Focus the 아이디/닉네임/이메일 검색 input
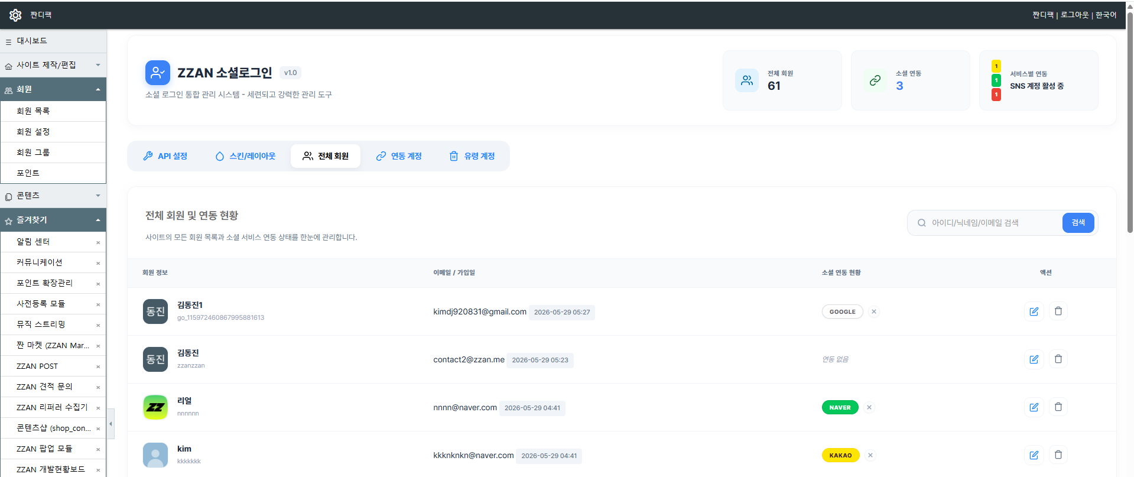The width and height of the screenshot is (1134, 477). (x=994, y=223)
